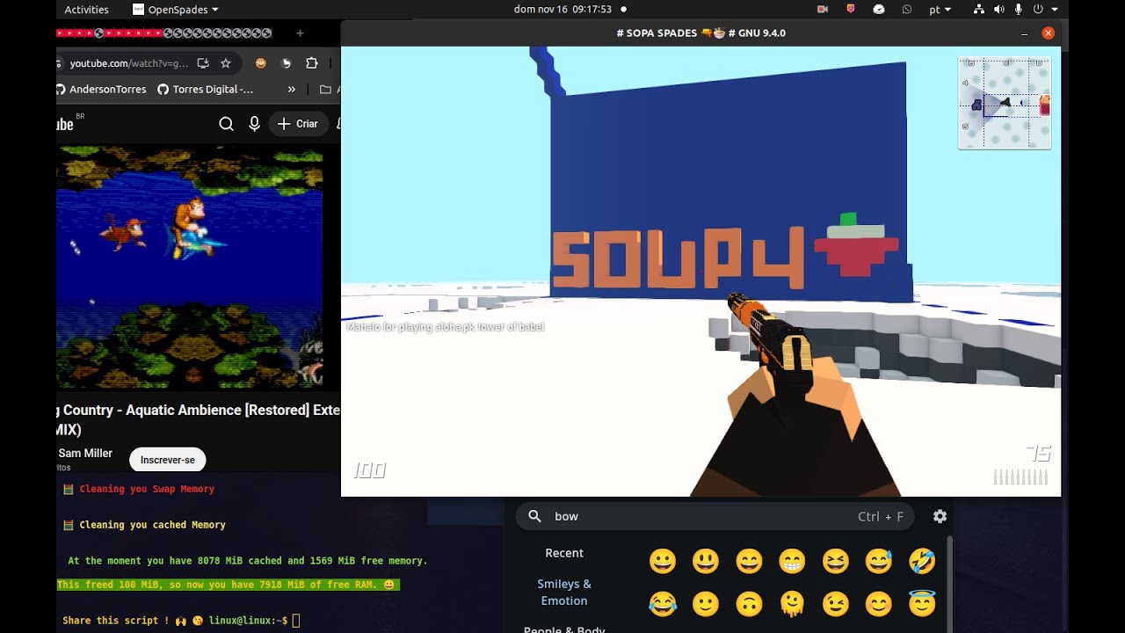Open the emoji picker settings gear

pos(940,516)
